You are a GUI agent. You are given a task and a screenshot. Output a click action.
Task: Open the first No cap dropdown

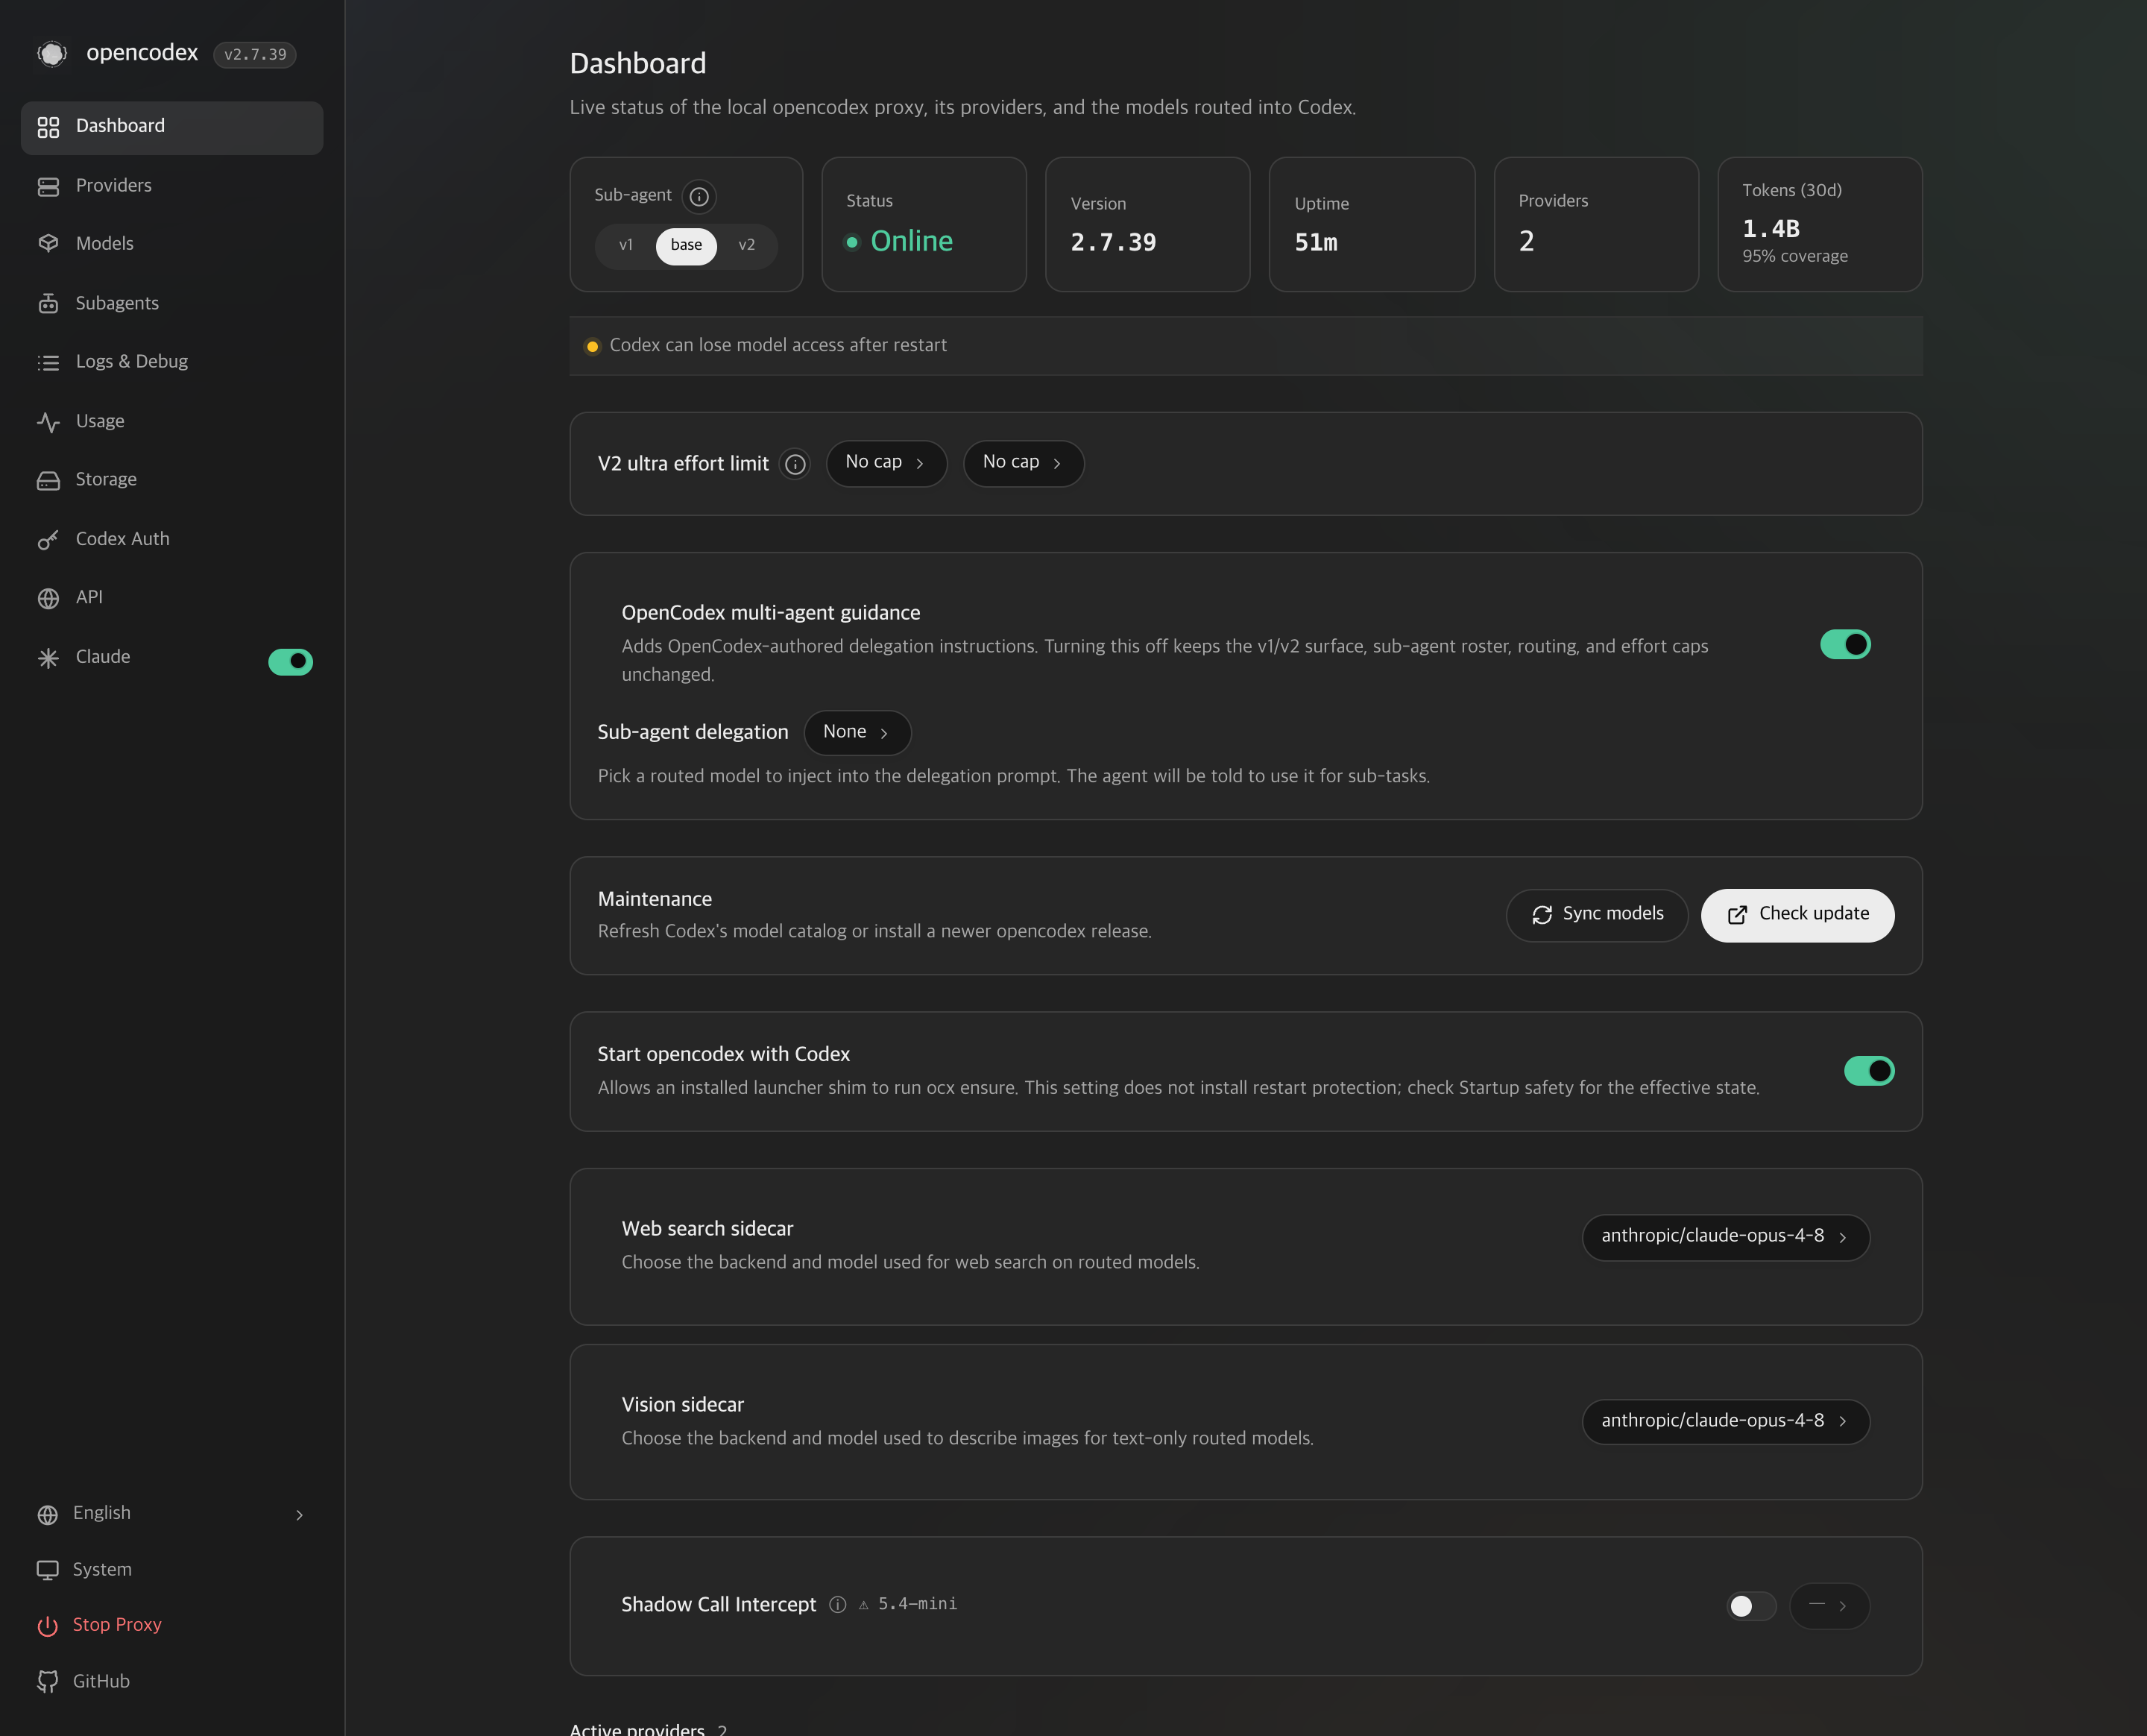point(886,463)
